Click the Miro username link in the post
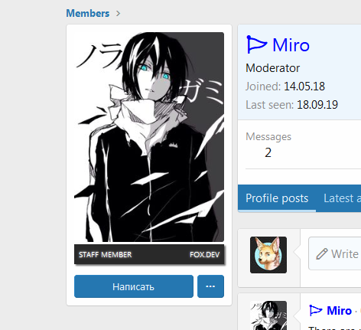This screenshot has height=330, width=361. [339, 311]
